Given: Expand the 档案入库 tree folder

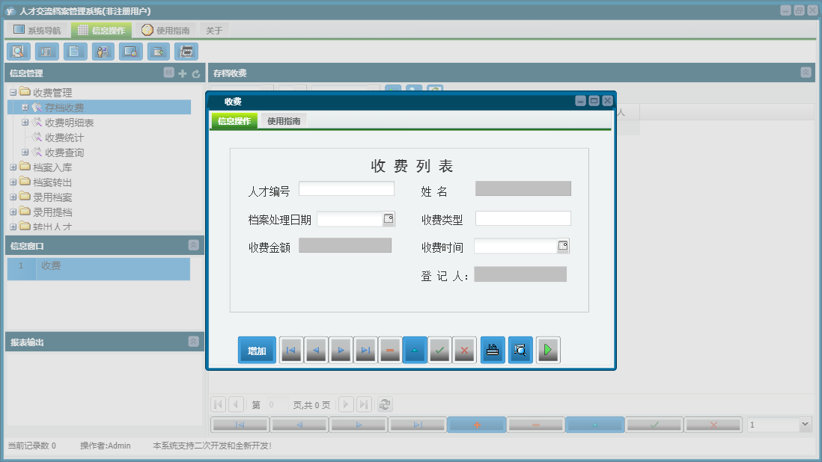Looking at the screenshot, I should pos(15,167).
